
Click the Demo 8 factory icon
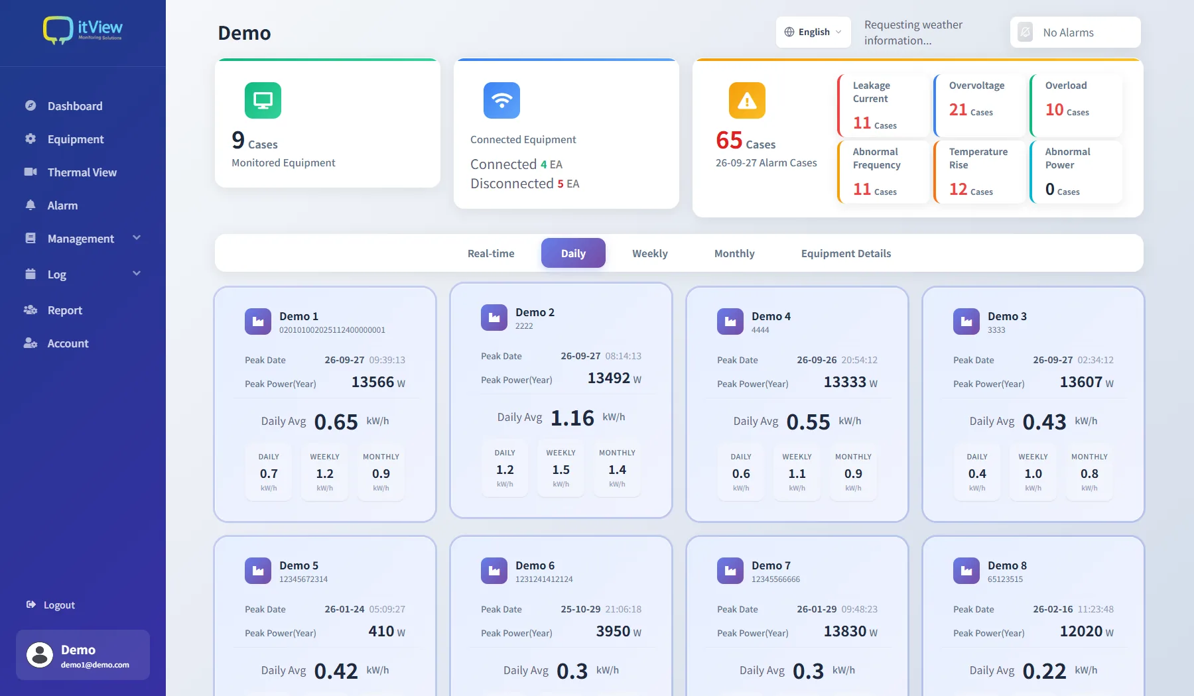coord(966,571)
